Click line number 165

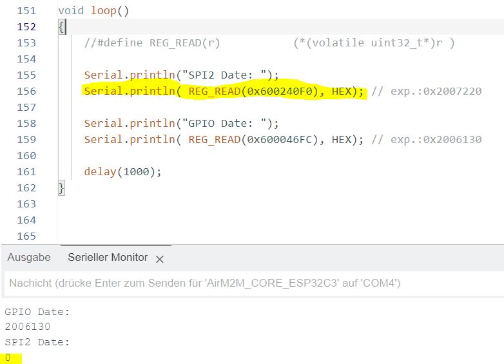(26, 236)
